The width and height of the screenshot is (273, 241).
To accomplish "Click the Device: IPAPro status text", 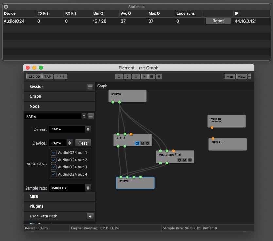I will click(x=36, y=228).
